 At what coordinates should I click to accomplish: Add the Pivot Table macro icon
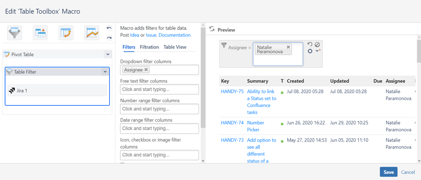[x=66, y=33]
